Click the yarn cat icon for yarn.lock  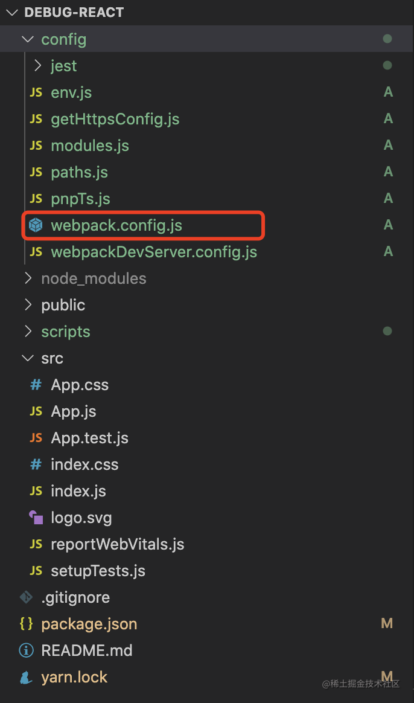(26, 677)
